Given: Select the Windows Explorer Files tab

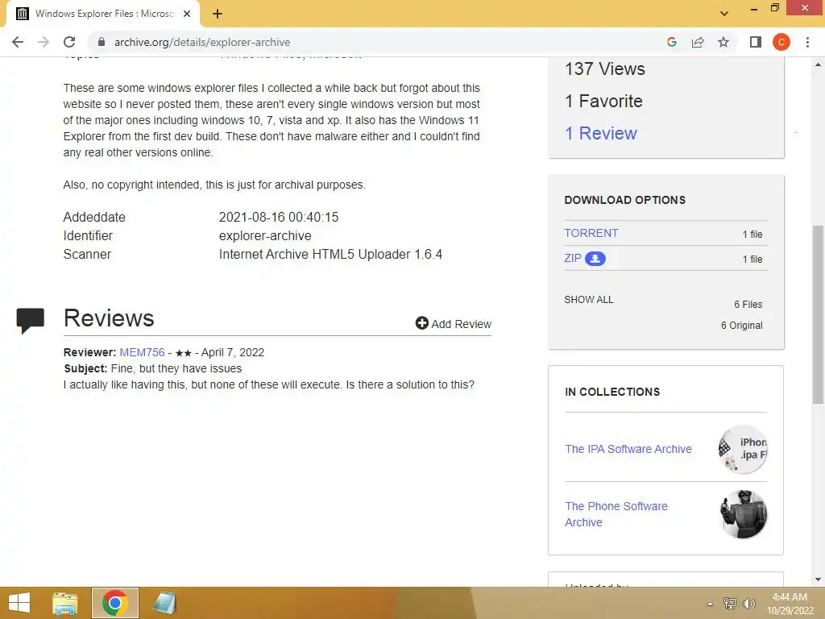Looking at the screenshot, I should [103, 14].
